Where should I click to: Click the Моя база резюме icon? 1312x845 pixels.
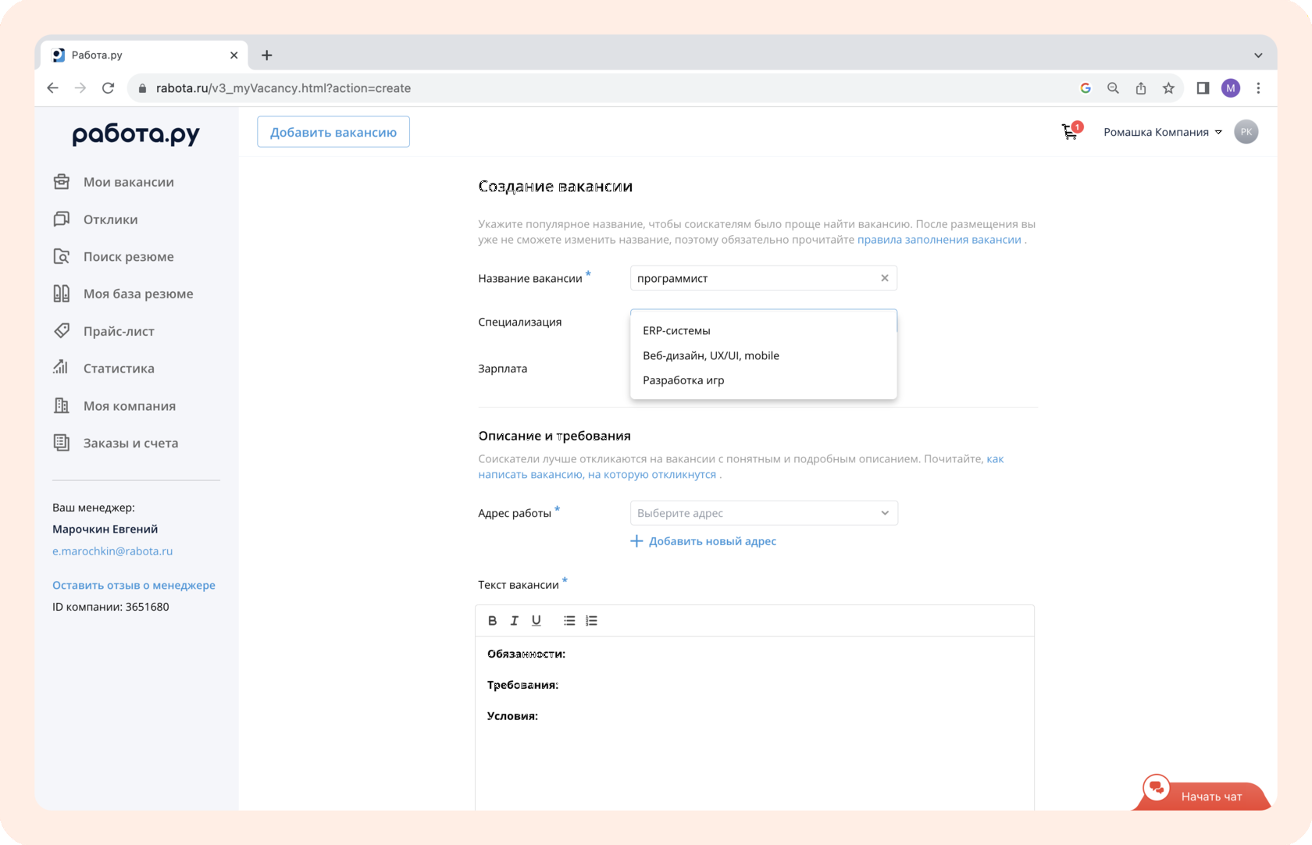62,294
